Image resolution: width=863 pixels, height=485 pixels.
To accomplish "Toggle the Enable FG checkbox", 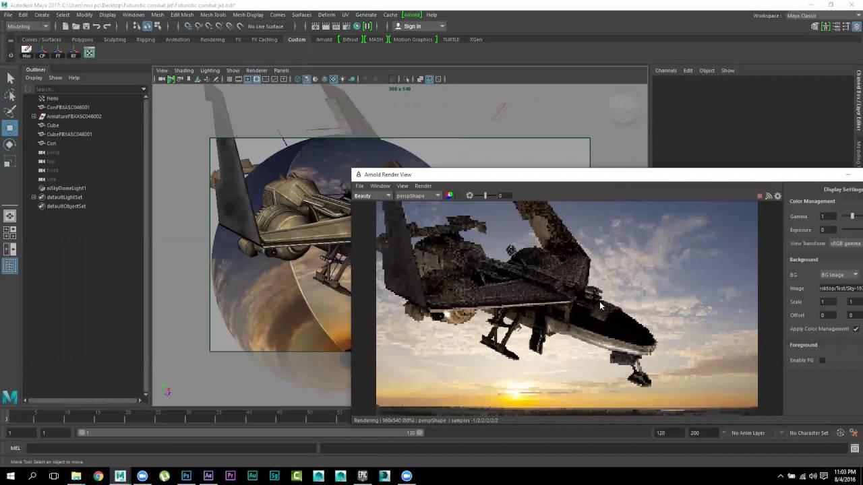I will (822, 360).
